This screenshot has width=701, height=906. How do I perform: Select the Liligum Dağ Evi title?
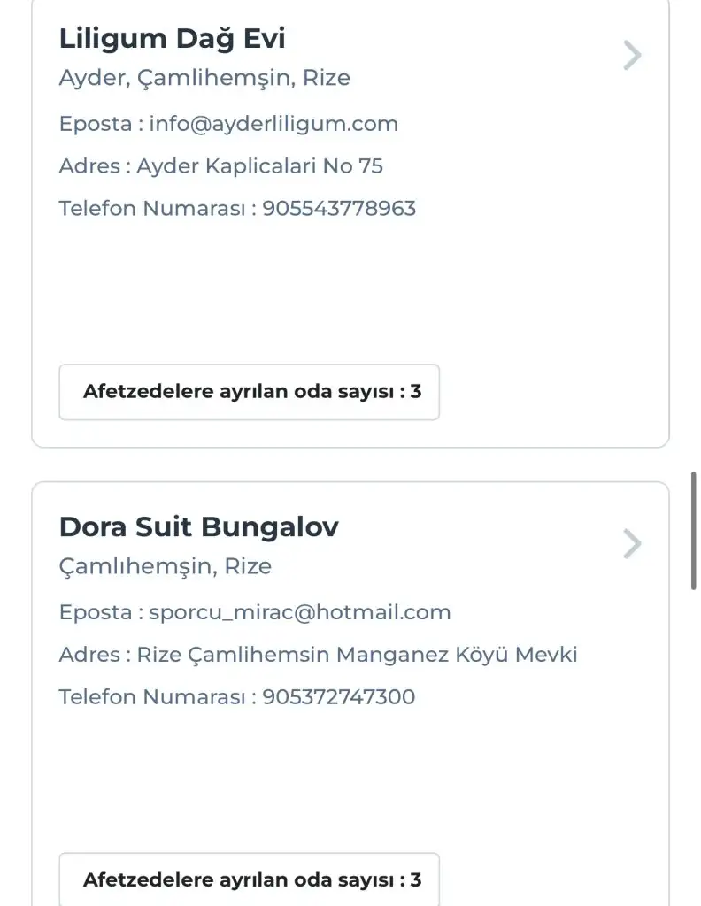pos(172,39)
